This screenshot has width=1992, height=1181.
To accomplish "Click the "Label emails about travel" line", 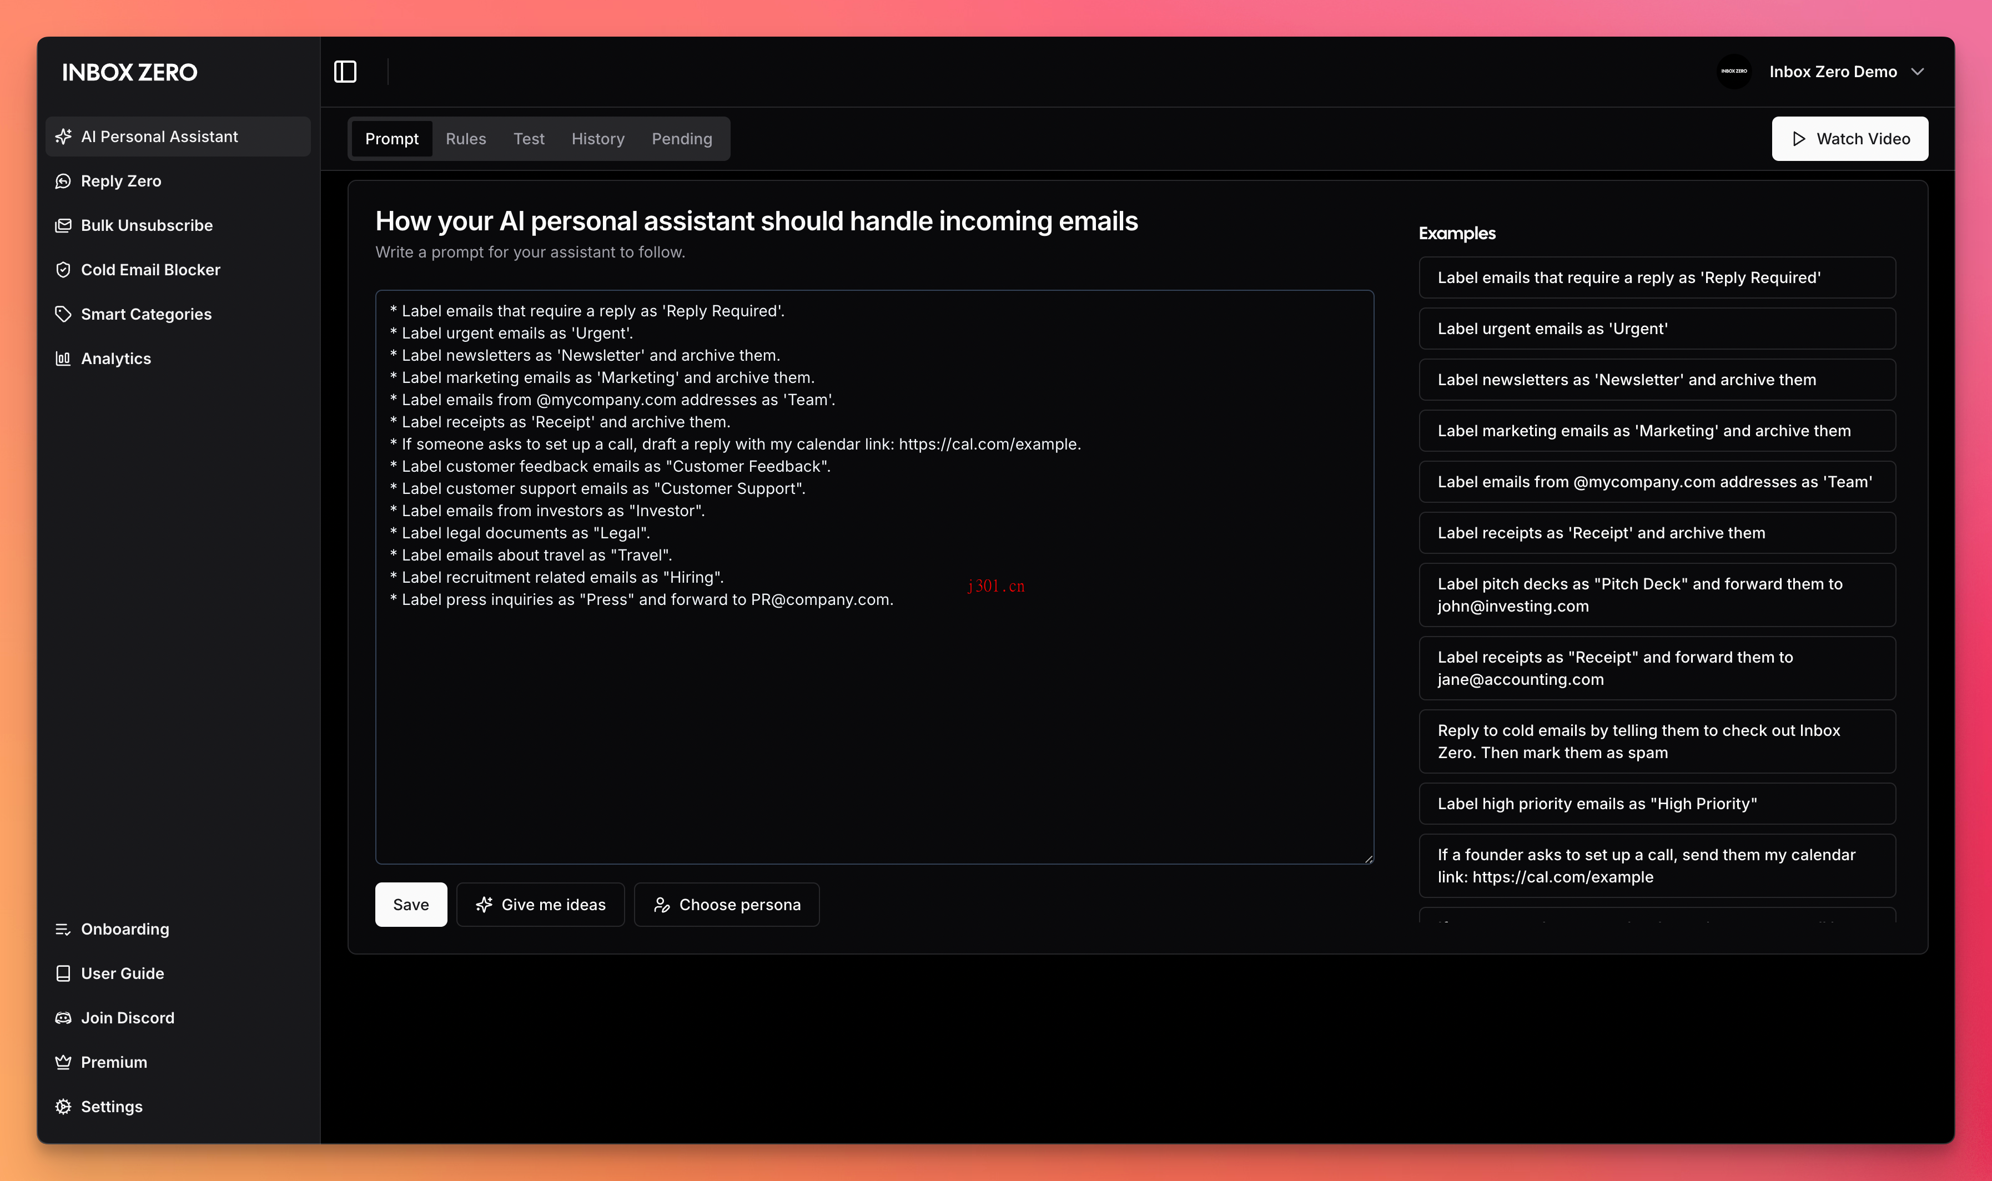I will pyautogui.click(x=531, y=556).
